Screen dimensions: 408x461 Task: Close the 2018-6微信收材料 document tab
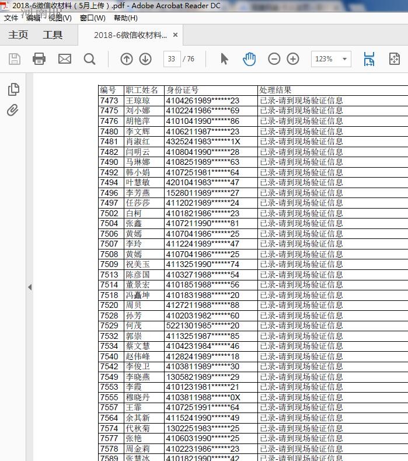point(175,35)
